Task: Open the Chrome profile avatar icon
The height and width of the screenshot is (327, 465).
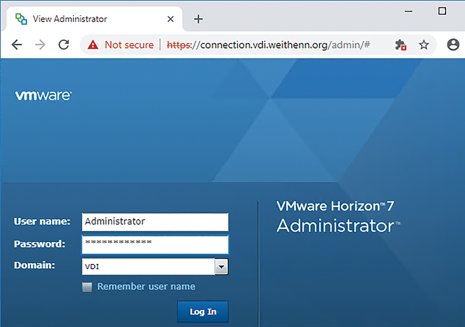Action: click(x=453, y=45)
